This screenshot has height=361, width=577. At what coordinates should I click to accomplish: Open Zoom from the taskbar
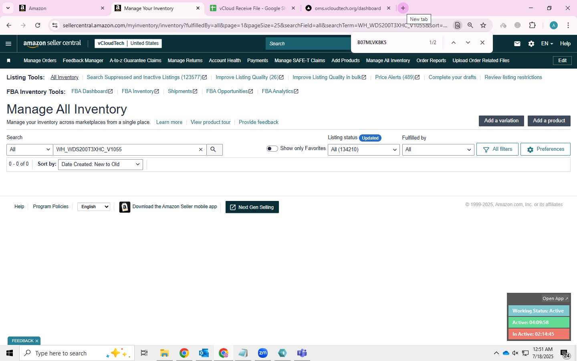click(x=262, y=353)
